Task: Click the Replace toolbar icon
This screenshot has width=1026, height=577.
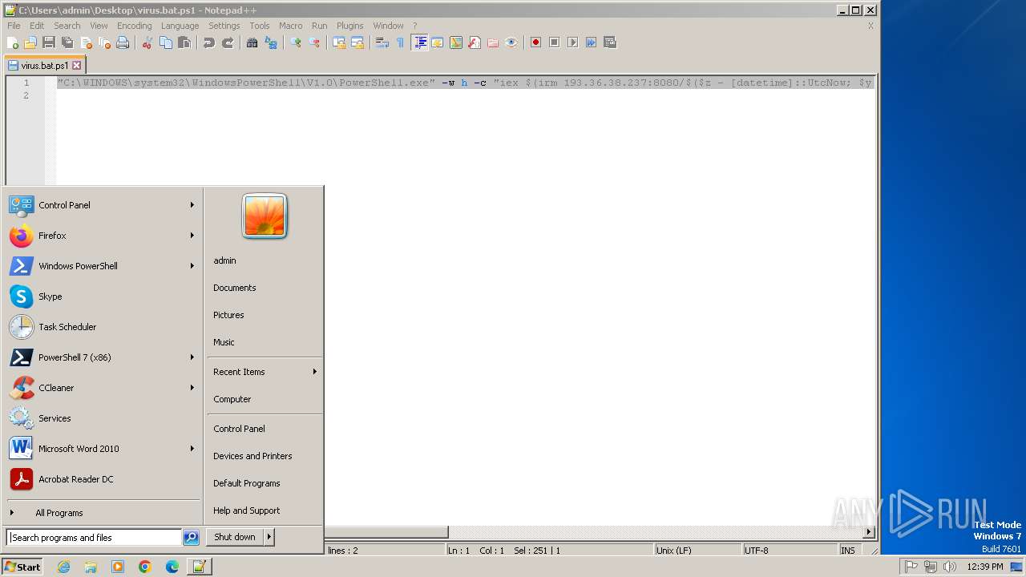Action: 271,42
